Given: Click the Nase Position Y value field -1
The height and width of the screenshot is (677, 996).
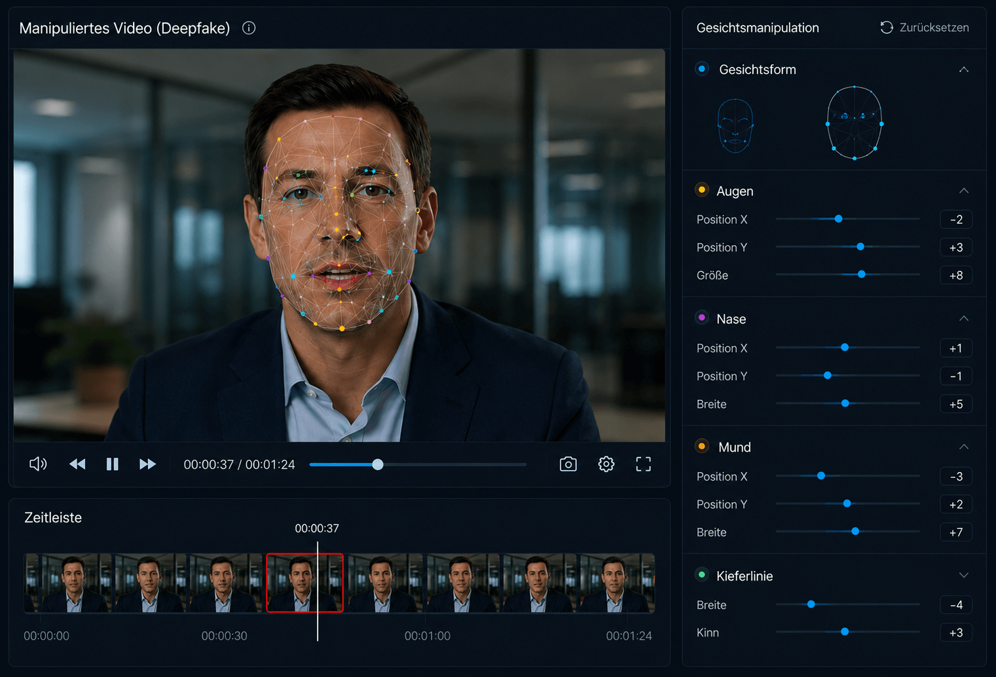Looking at the screenshot, I should click(x=956, y=376).
